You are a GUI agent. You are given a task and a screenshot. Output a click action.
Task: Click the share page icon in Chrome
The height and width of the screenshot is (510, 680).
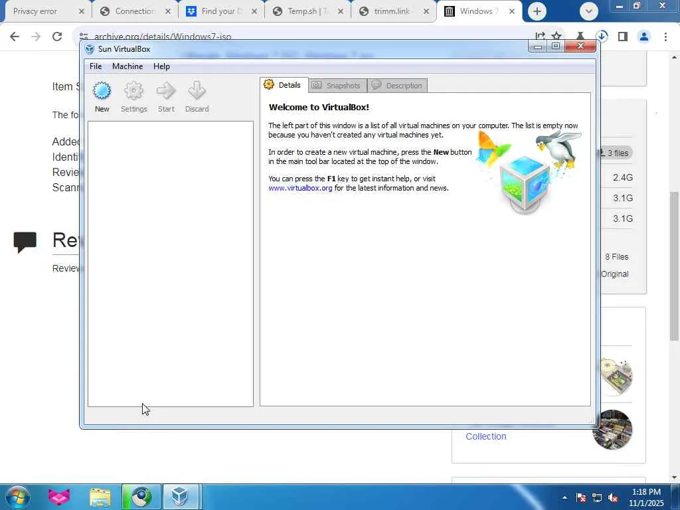pyautogui.click(x=540, y=36)
